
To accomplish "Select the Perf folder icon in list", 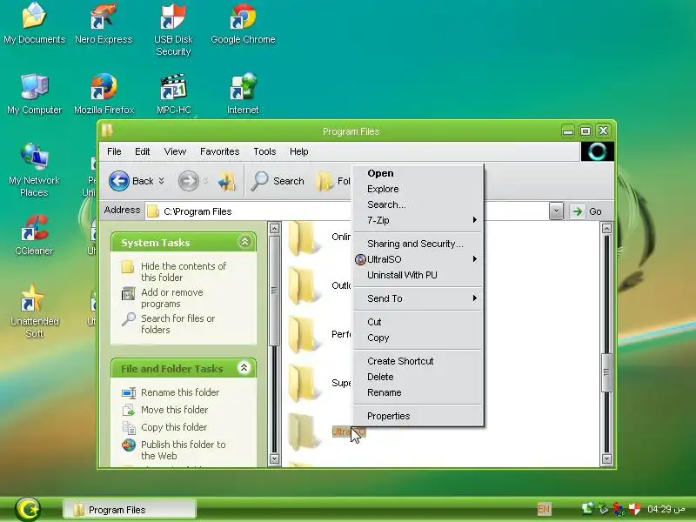I will pyautogui.click(x=304, y=335).
